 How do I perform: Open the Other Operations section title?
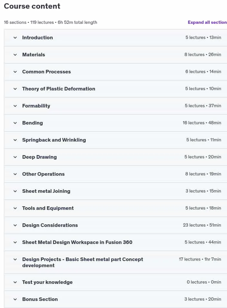[x=43, y=174]
